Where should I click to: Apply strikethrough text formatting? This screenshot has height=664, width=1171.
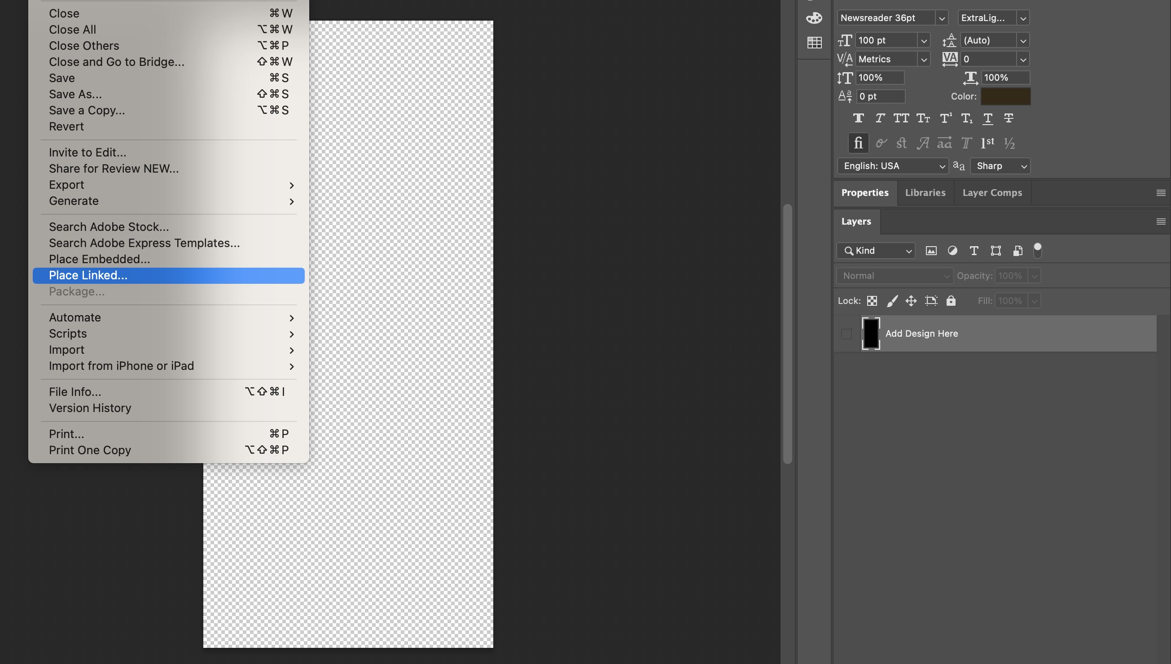point(1009,118)
